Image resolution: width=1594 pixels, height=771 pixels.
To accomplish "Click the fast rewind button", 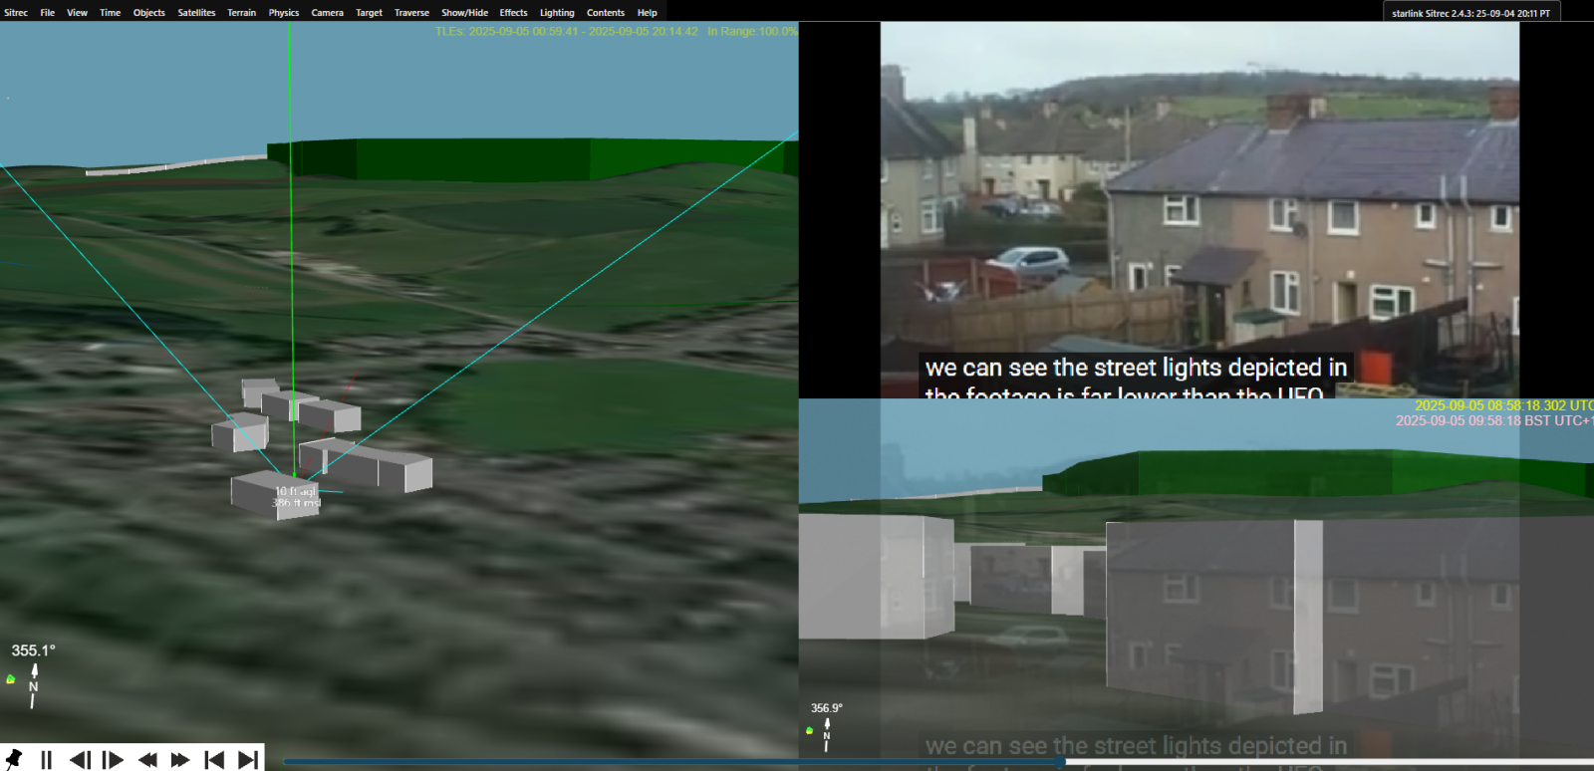I will tap(147, 760).
